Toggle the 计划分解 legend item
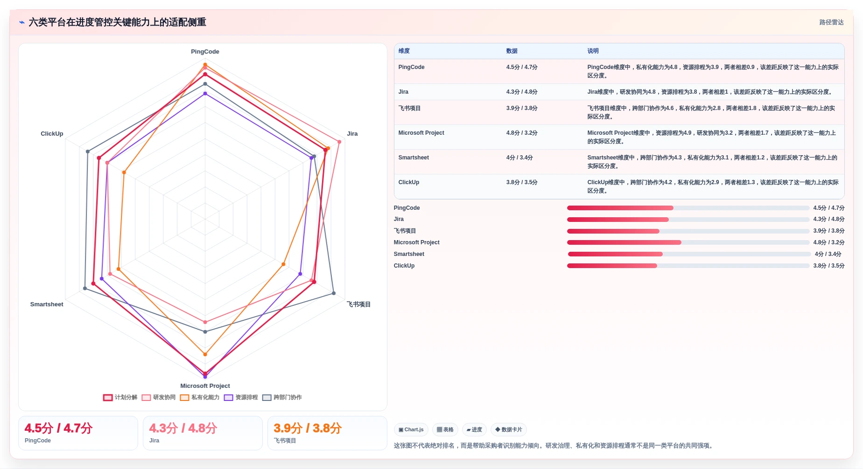 tap(120, 398)
